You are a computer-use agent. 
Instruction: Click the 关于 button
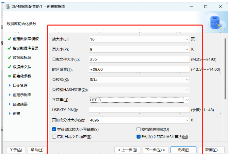coord(16,150)
